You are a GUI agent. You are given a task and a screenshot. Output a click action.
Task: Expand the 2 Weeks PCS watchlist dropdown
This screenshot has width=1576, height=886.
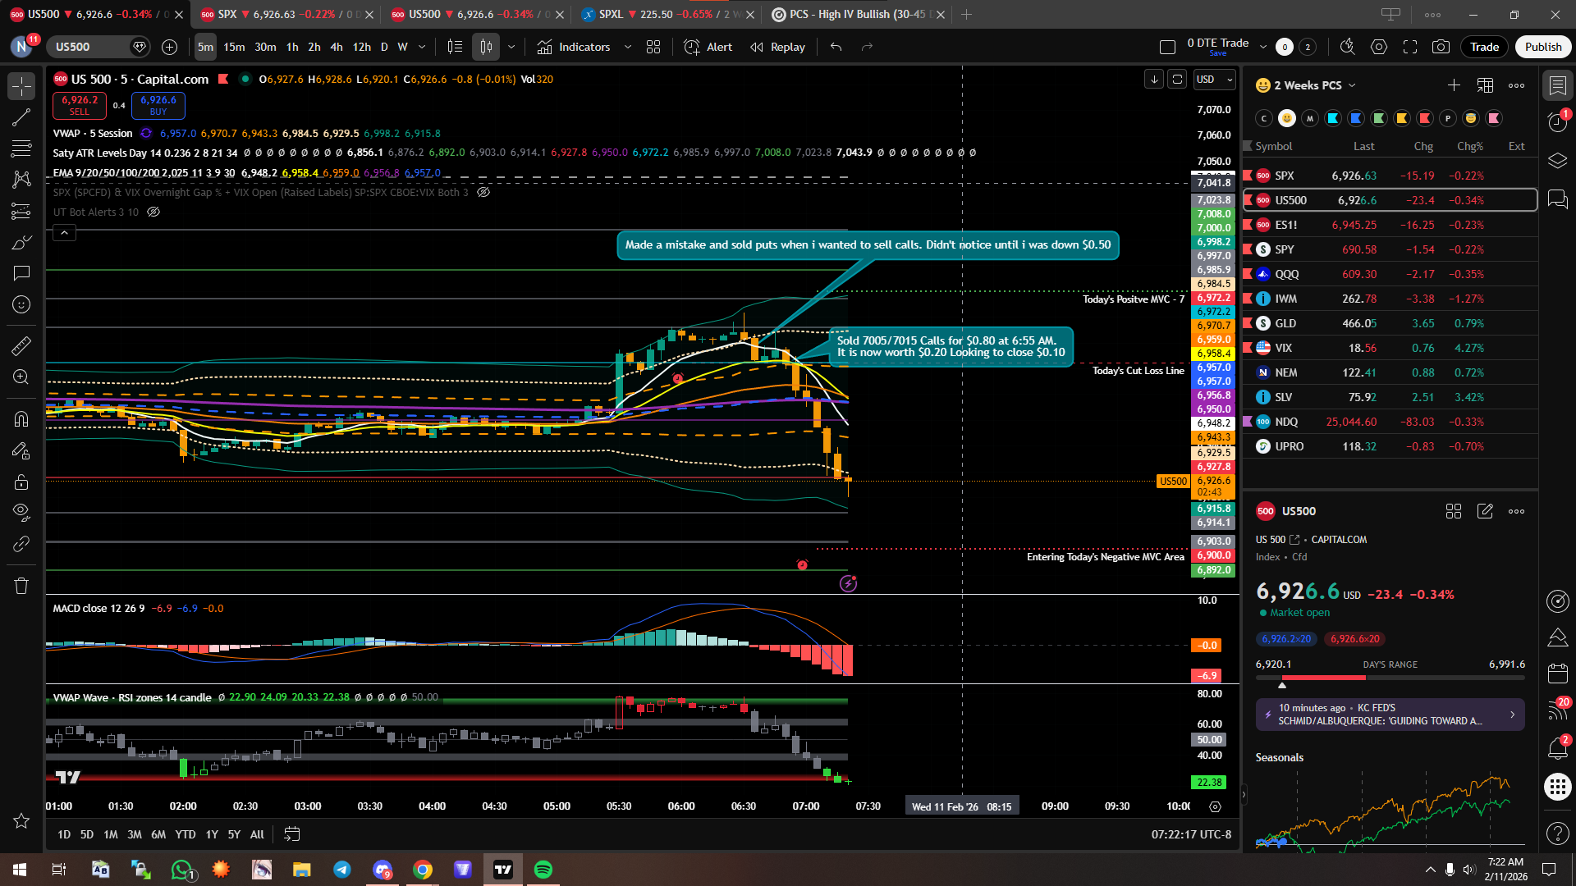[1352, 85]
